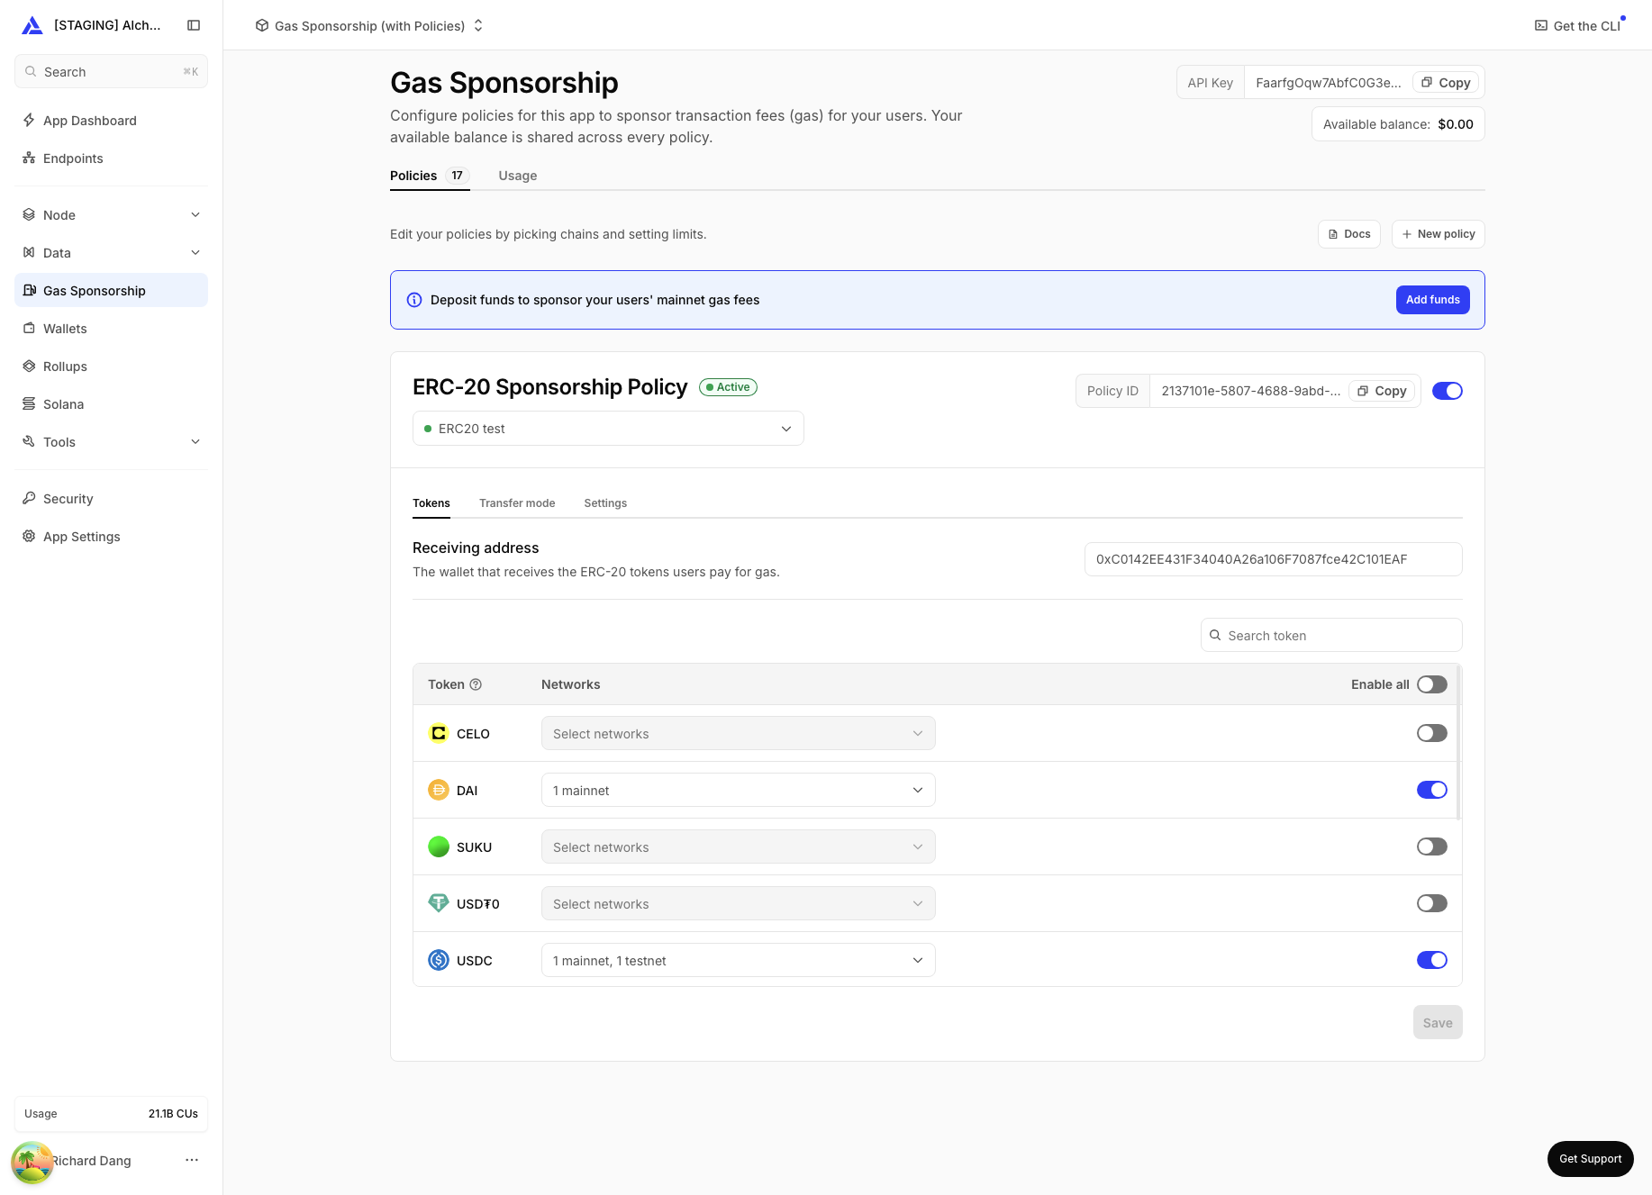Image resolution: width=1652 pixels, height=1195 pixels.
Task: Collapse the sidebar panel icon
Action: pyautogui.click(x=194, y=25)
